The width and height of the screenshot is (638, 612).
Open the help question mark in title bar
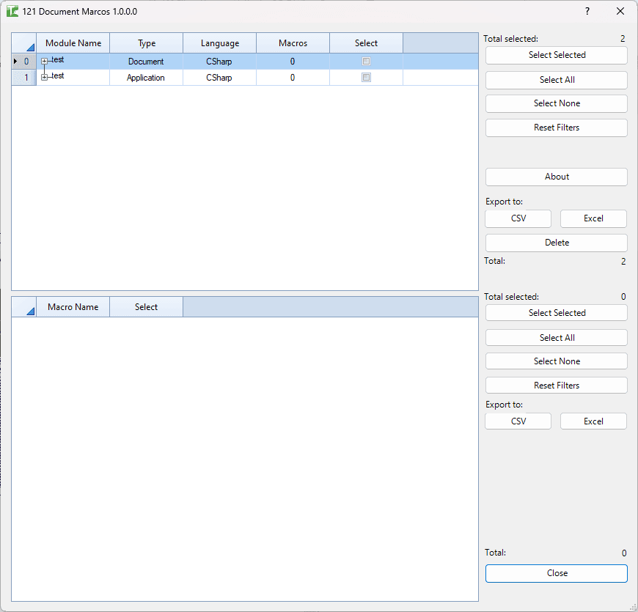[587, 12]
